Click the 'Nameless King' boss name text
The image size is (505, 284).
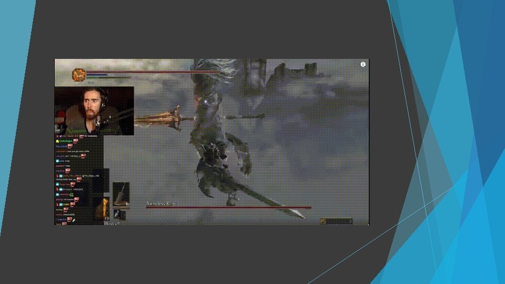coord(161,204)
